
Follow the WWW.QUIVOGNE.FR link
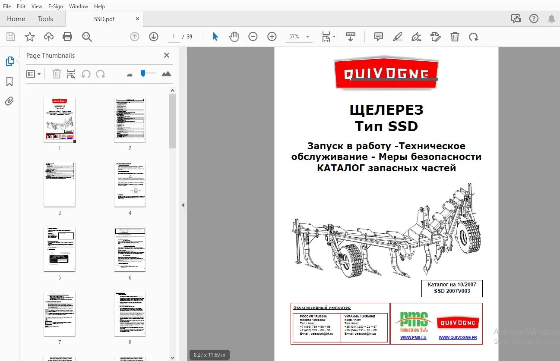[x=458, y=338]
